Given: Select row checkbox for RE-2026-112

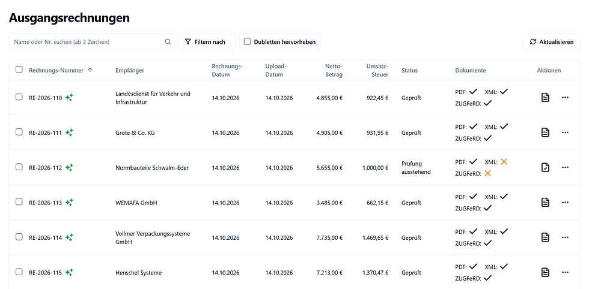Looking at the screenshot, I should coord(19,167).
